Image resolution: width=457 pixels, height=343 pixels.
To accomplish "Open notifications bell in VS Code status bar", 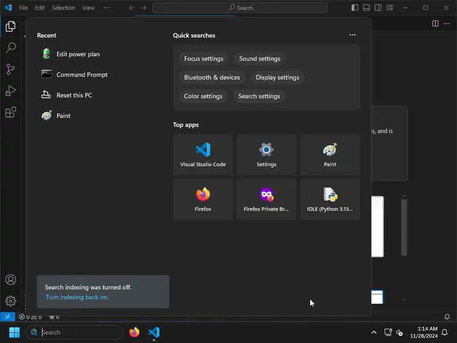I will point(447,317).
